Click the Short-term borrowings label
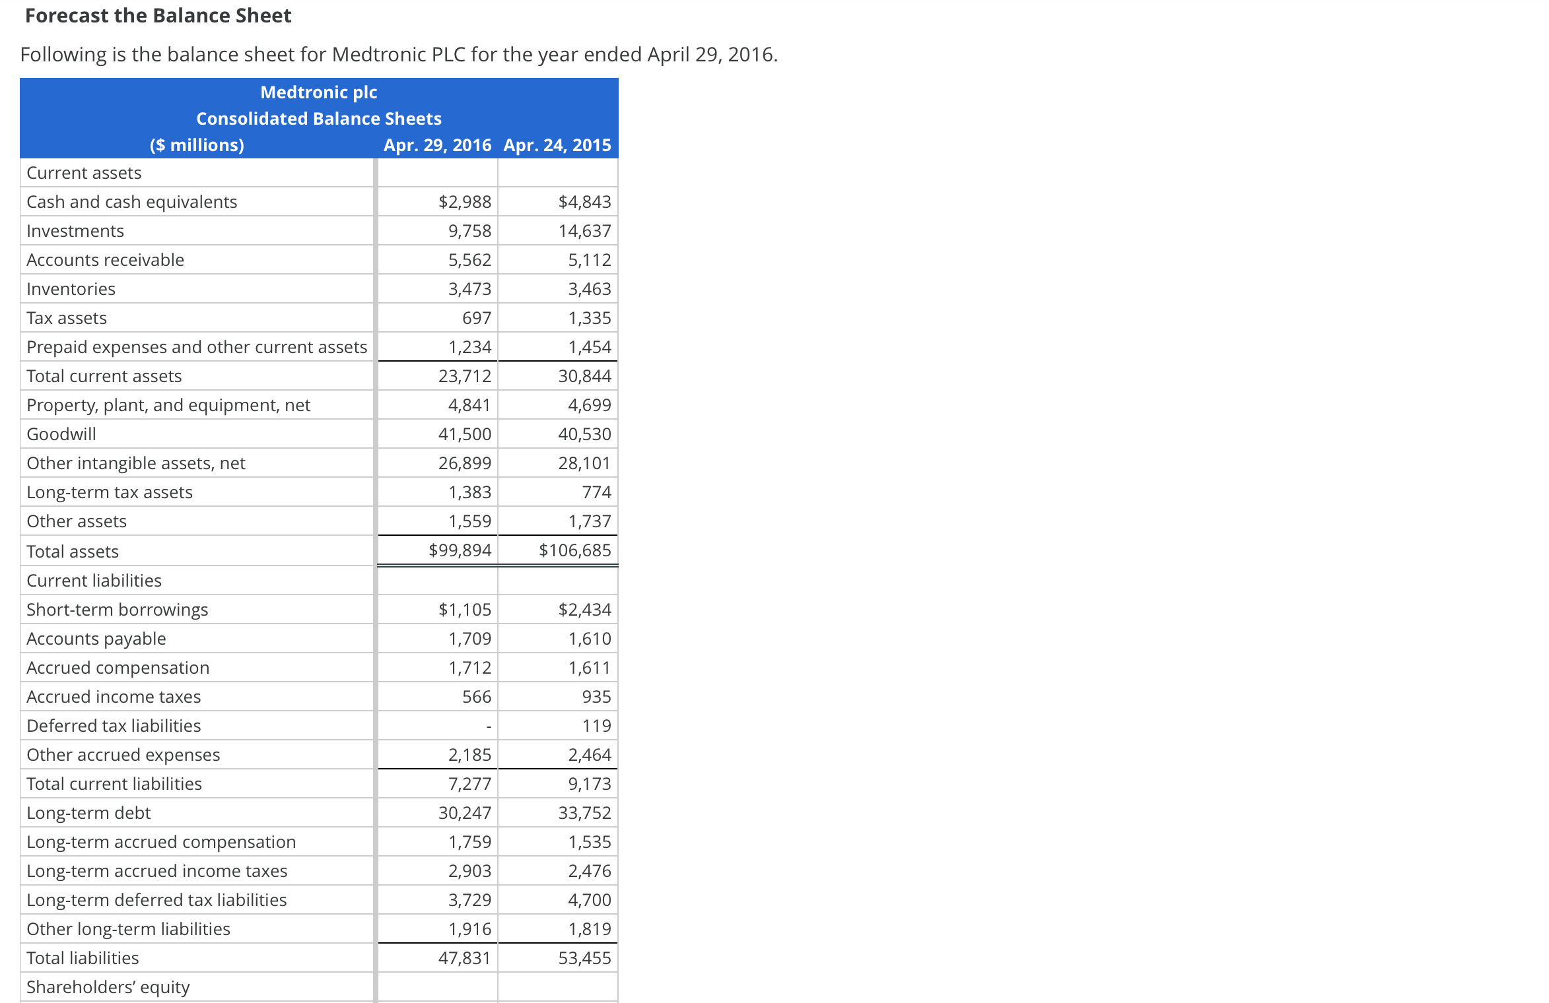1549x1003 pixels. pos(117,610)
